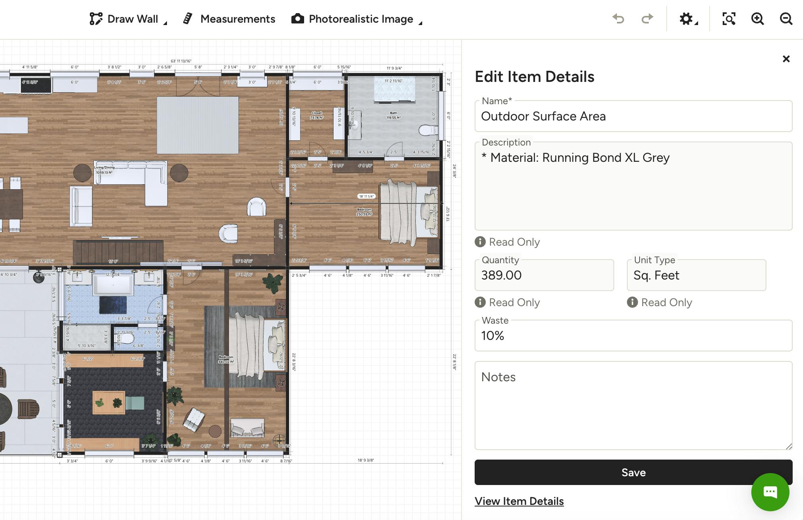Click the Bedroom 250.59 ft² label
This screenshot has width=803, height=520.
tap(364, 212)
